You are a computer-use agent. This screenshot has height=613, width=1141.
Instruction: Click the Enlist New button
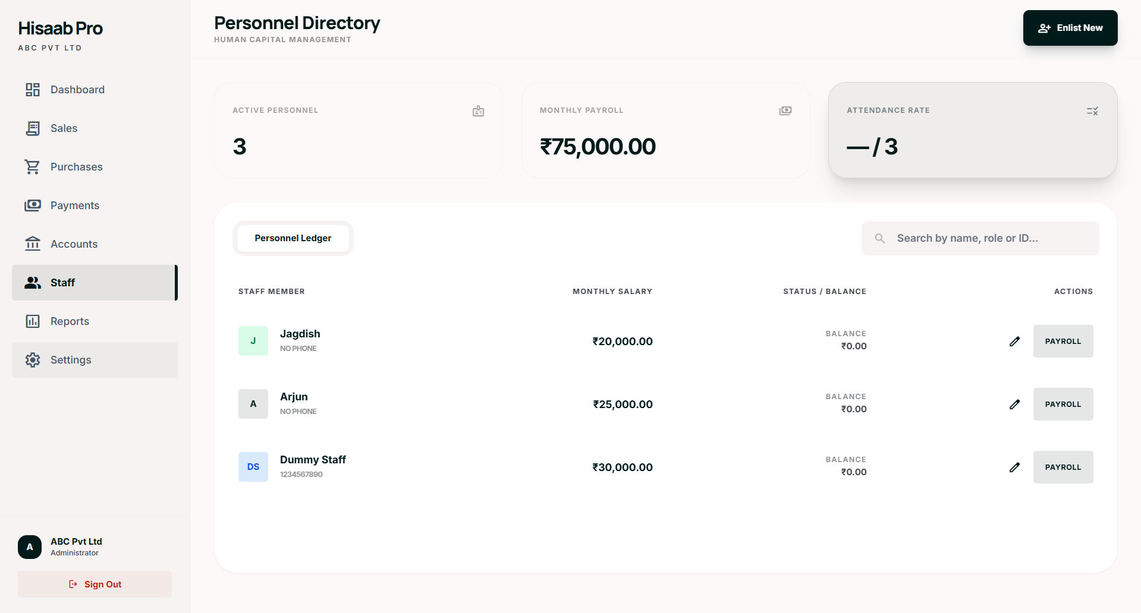(1070, 28)
